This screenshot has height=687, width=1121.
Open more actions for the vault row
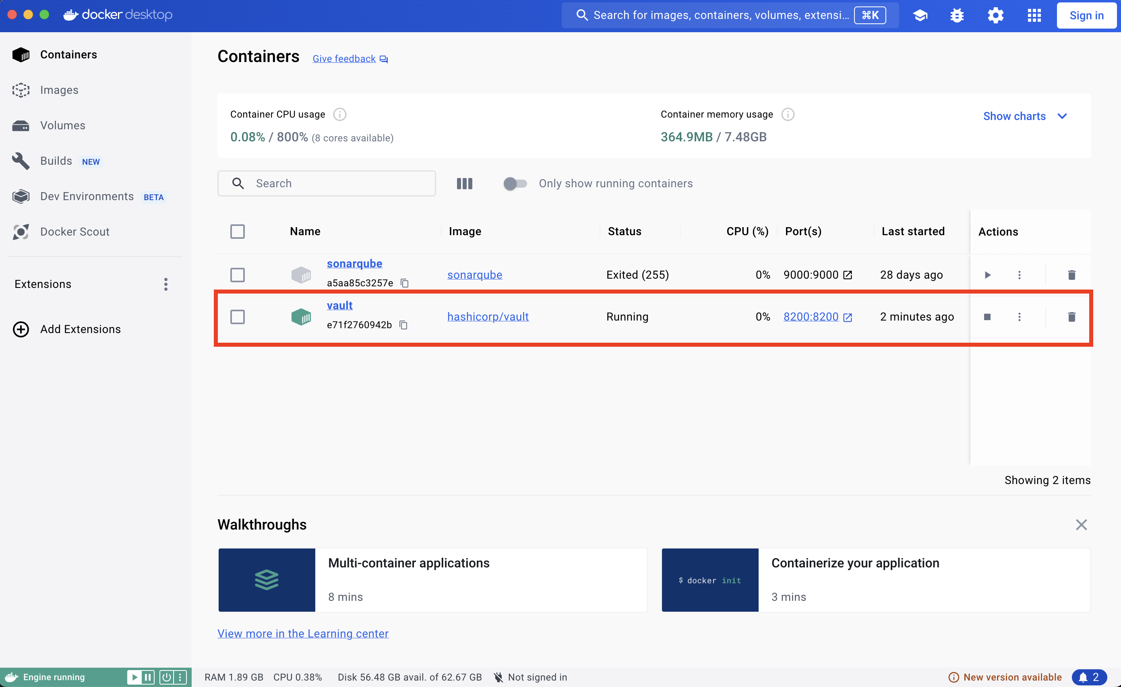tap(1019, 317)
